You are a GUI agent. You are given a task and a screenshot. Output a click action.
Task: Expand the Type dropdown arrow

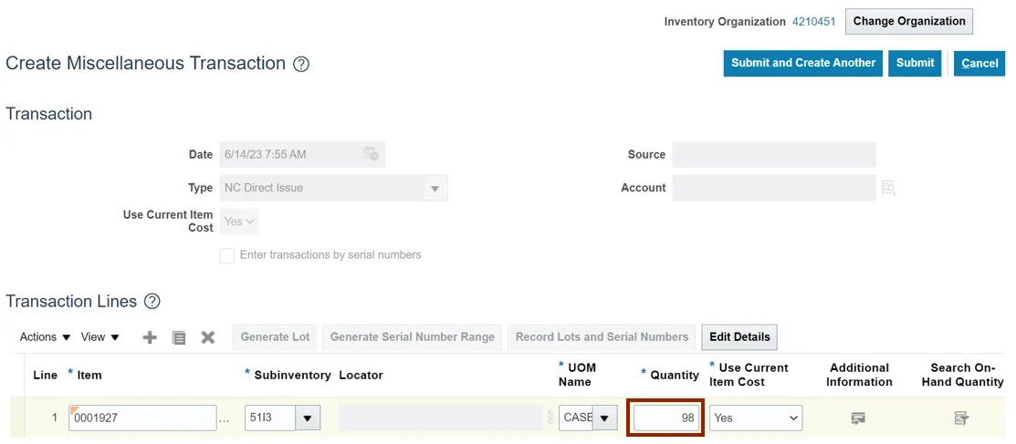click(x=435, y=189)
